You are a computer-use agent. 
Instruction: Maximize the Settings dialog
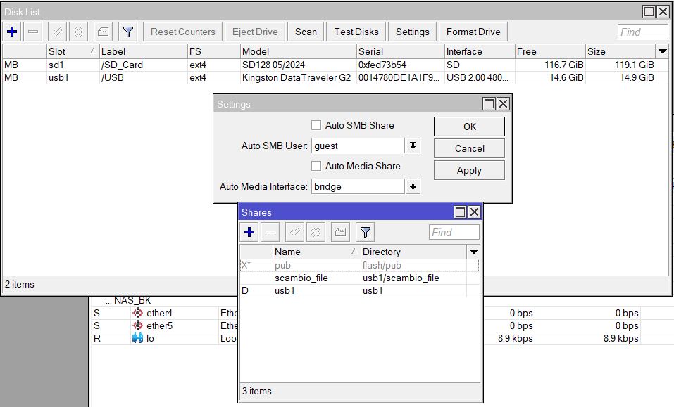pyautogui.click(x=489, y=104)
